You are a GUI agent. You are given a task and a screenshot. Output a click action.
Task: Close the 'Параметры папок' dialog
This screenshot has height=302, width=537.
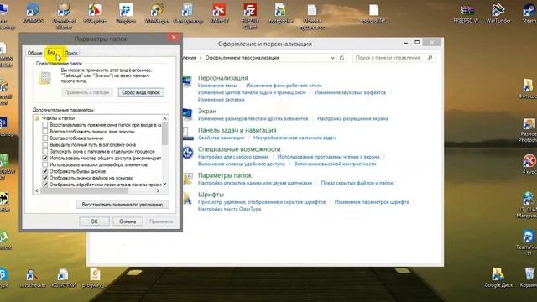pyautogui.click(x=174, y=37)
